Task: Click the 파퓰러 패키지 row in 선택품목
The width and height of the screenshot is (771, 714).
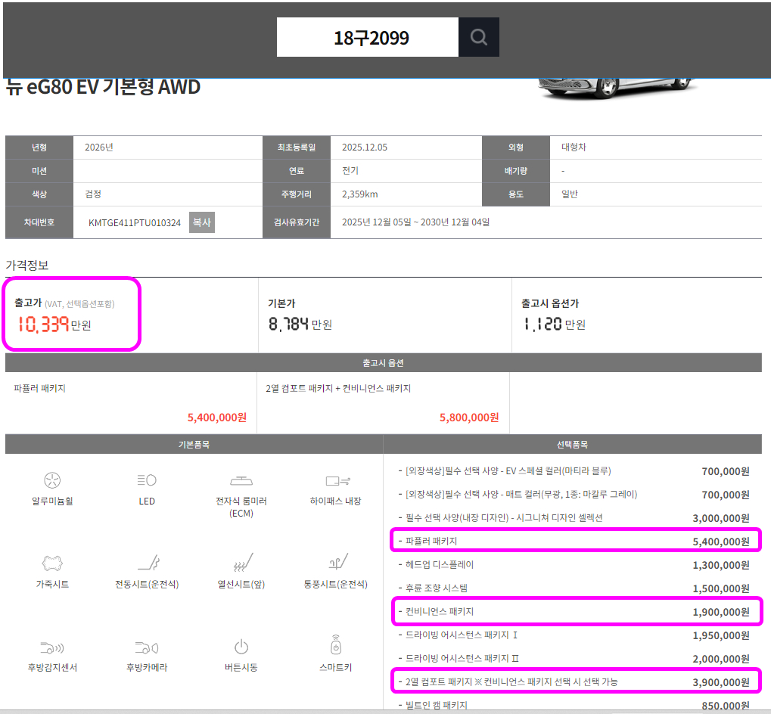Action: (x=574, y=541)
